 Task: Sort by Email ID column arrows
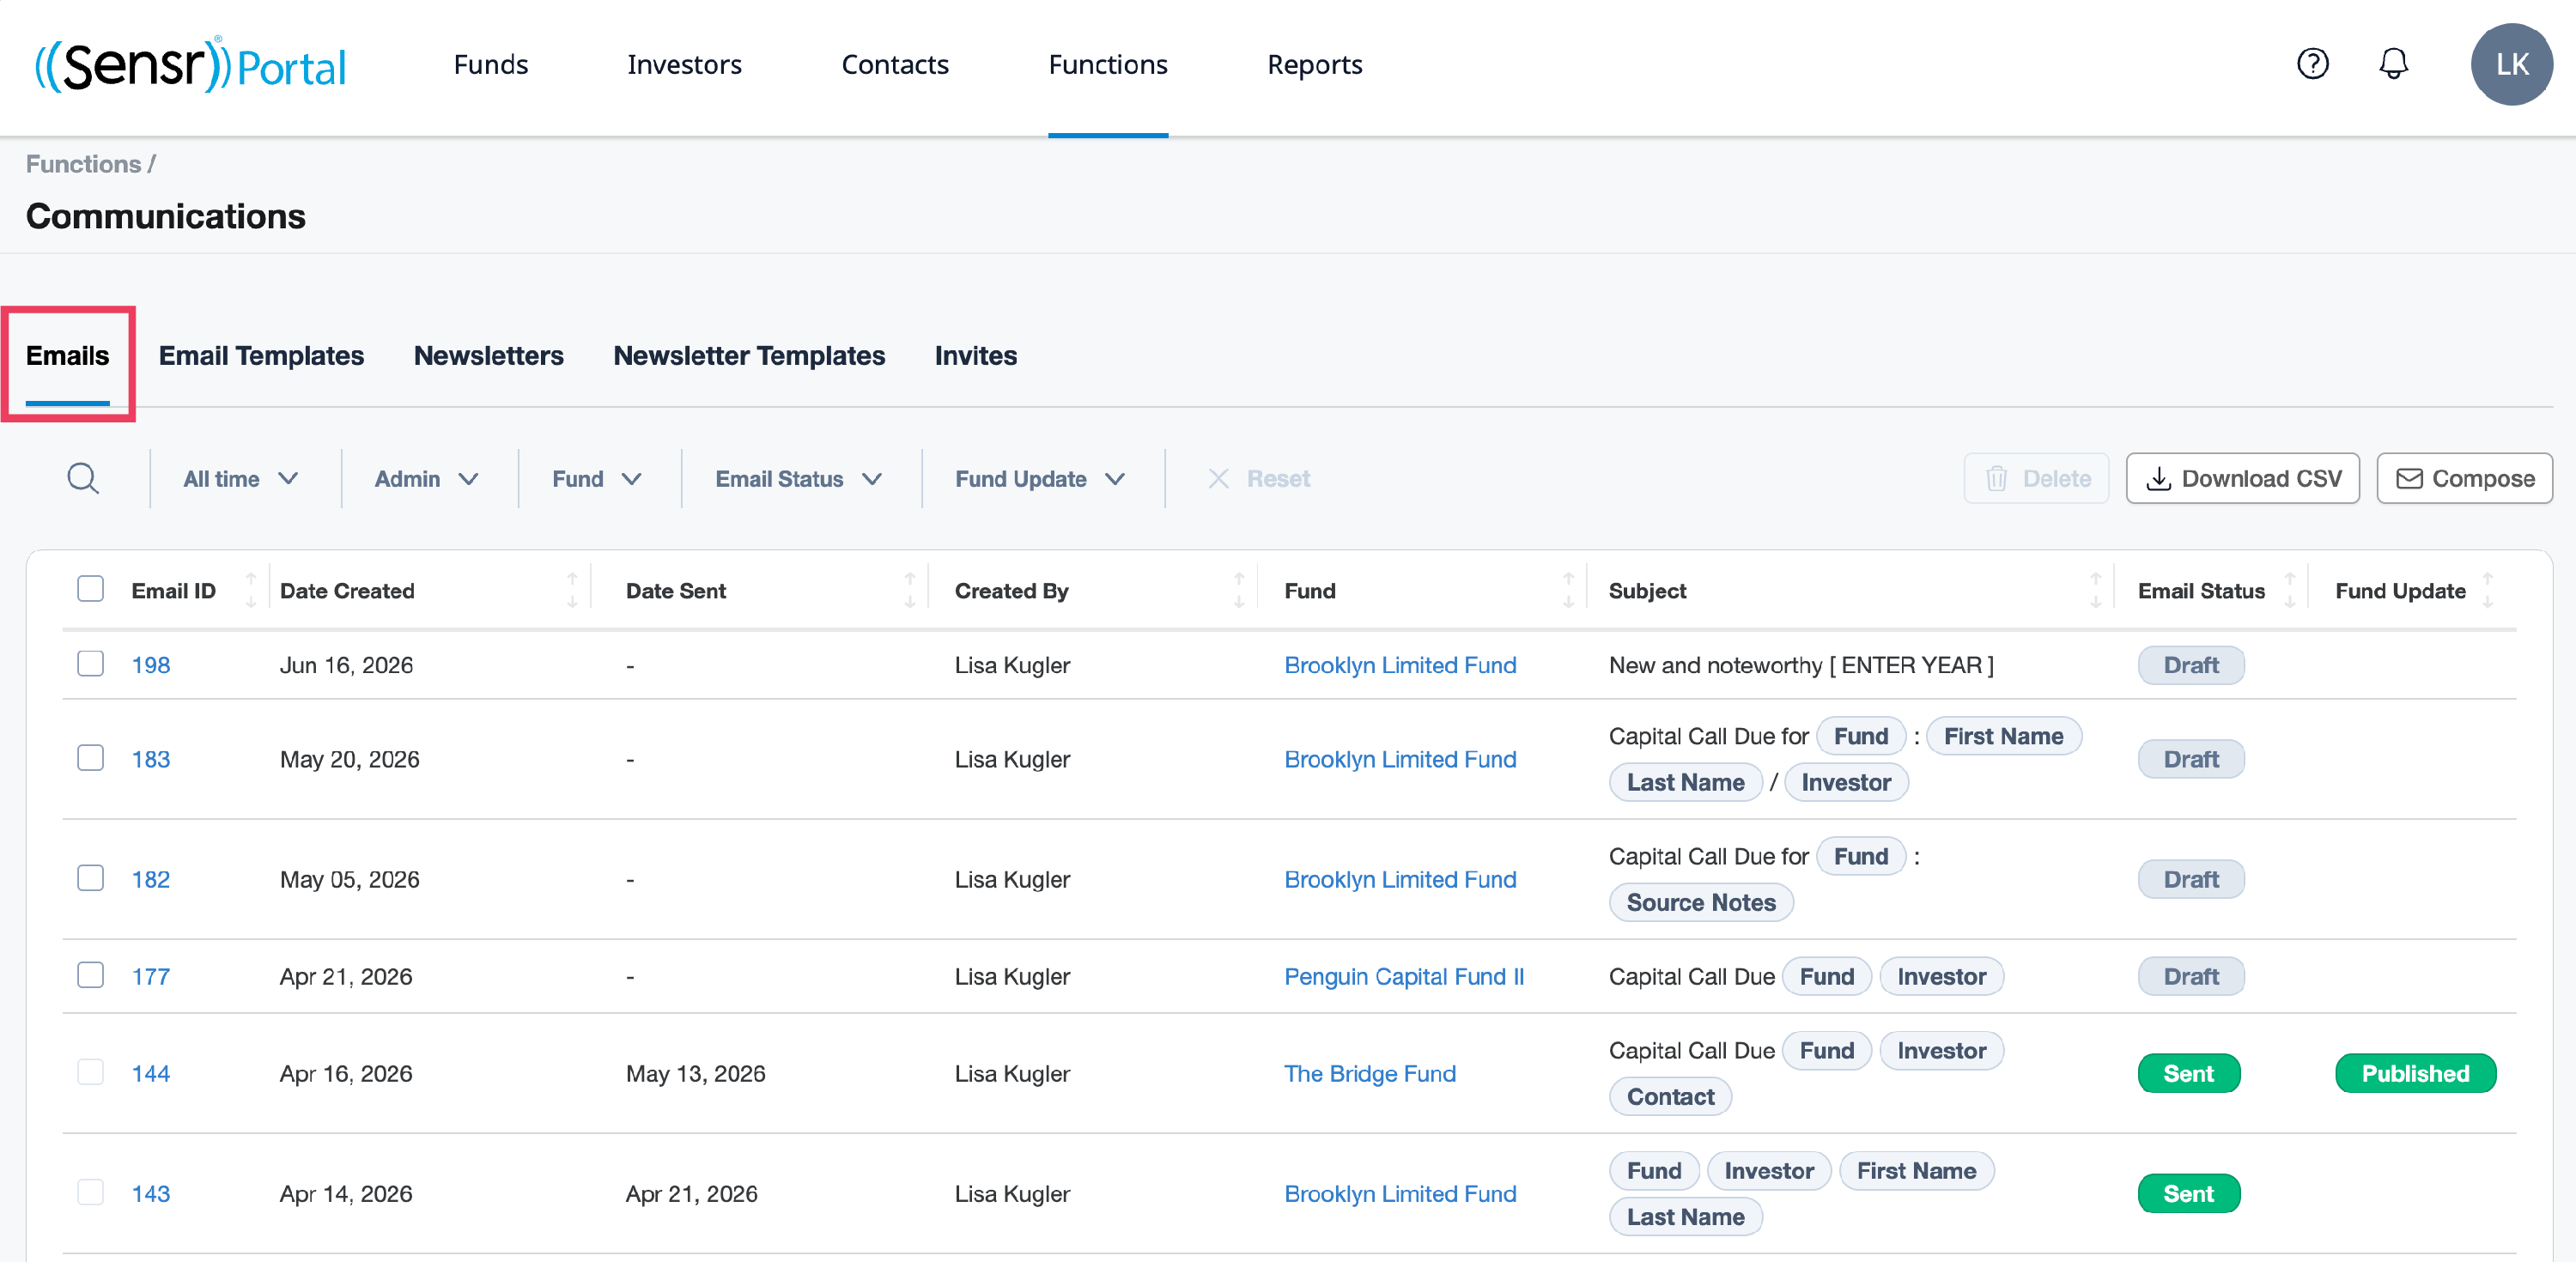click(x=251, y=590)
